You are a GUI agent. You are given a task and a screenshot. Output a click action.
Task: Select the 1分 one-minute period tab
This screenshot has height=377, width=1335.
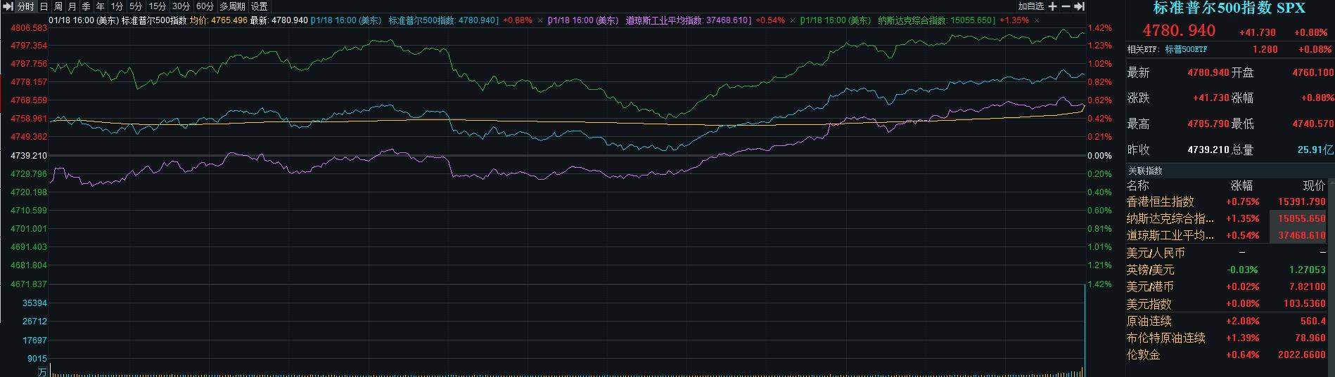coord(117,6)
